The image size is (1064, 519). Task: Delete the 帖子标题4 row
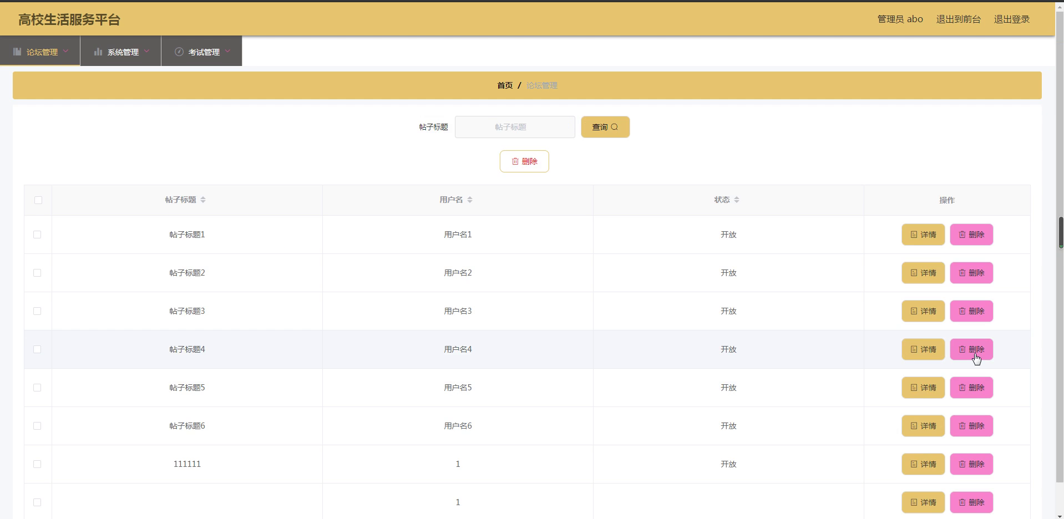point(971,349)
